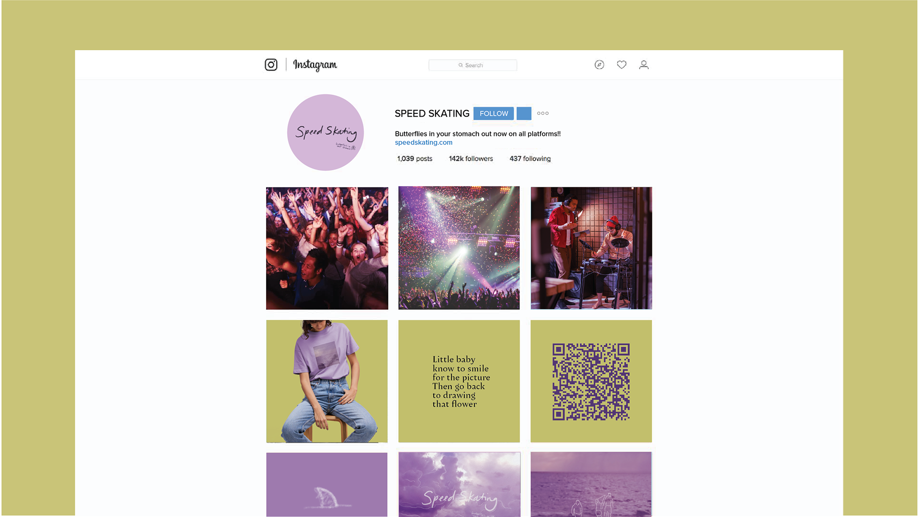Open the user profile icon

pos(644,65)
